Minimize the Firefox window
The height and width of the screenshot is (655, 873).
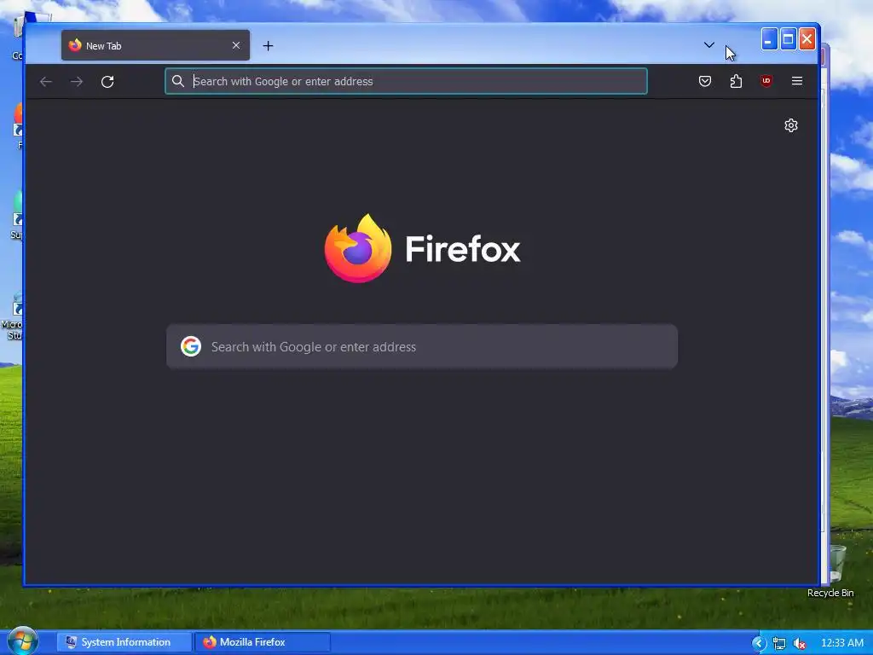769,39
